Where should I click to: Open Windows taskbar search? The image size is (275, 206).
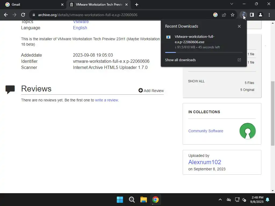(x=132, y=200)
